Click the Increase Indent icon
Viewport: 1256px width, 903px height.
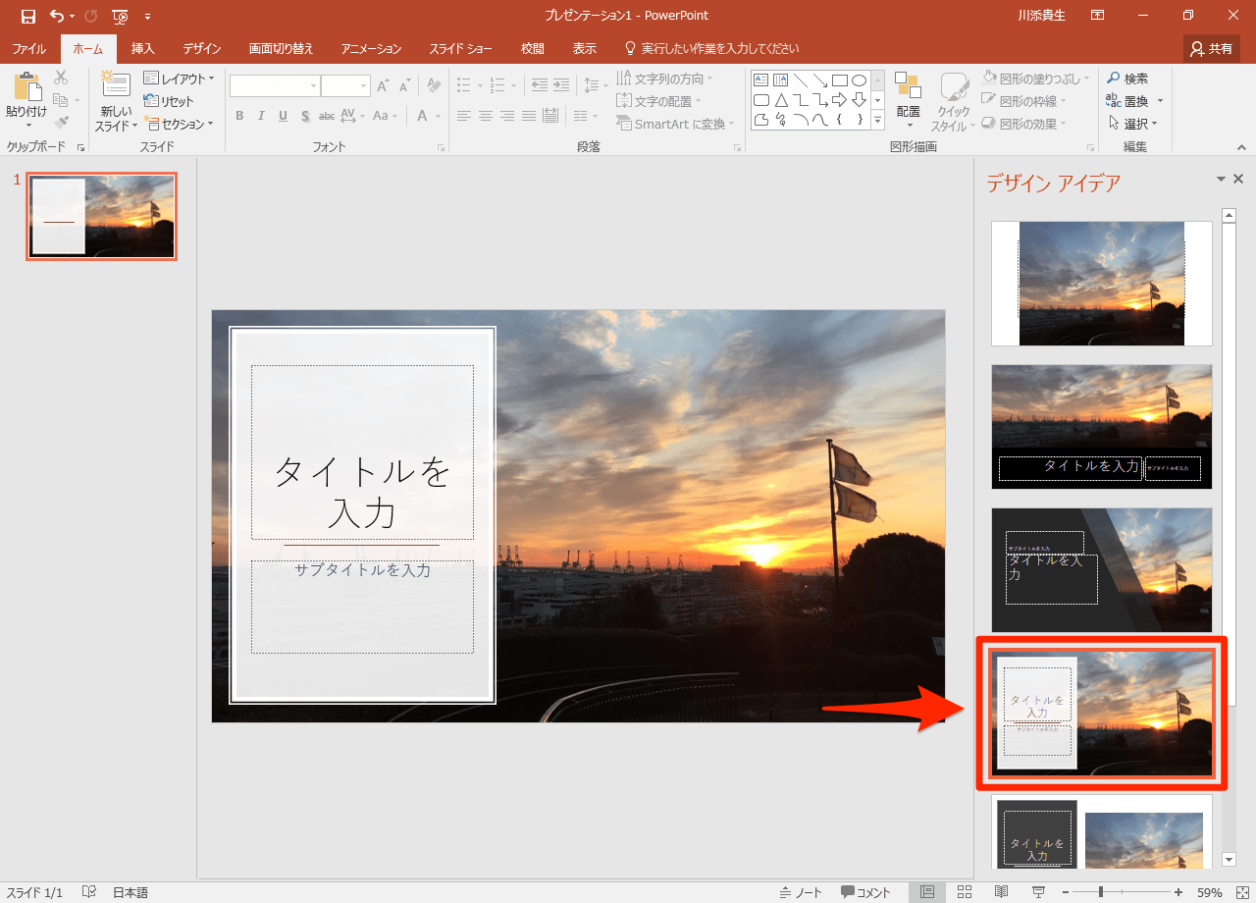(560, 85)
